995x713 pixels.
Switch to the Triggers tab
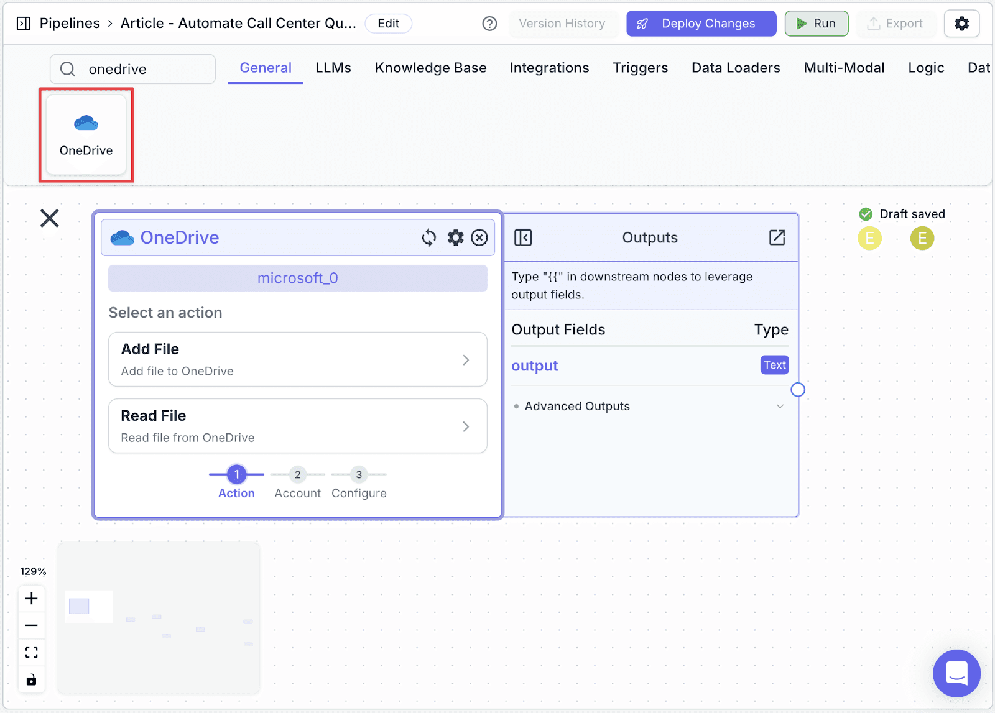pos(641,68)
